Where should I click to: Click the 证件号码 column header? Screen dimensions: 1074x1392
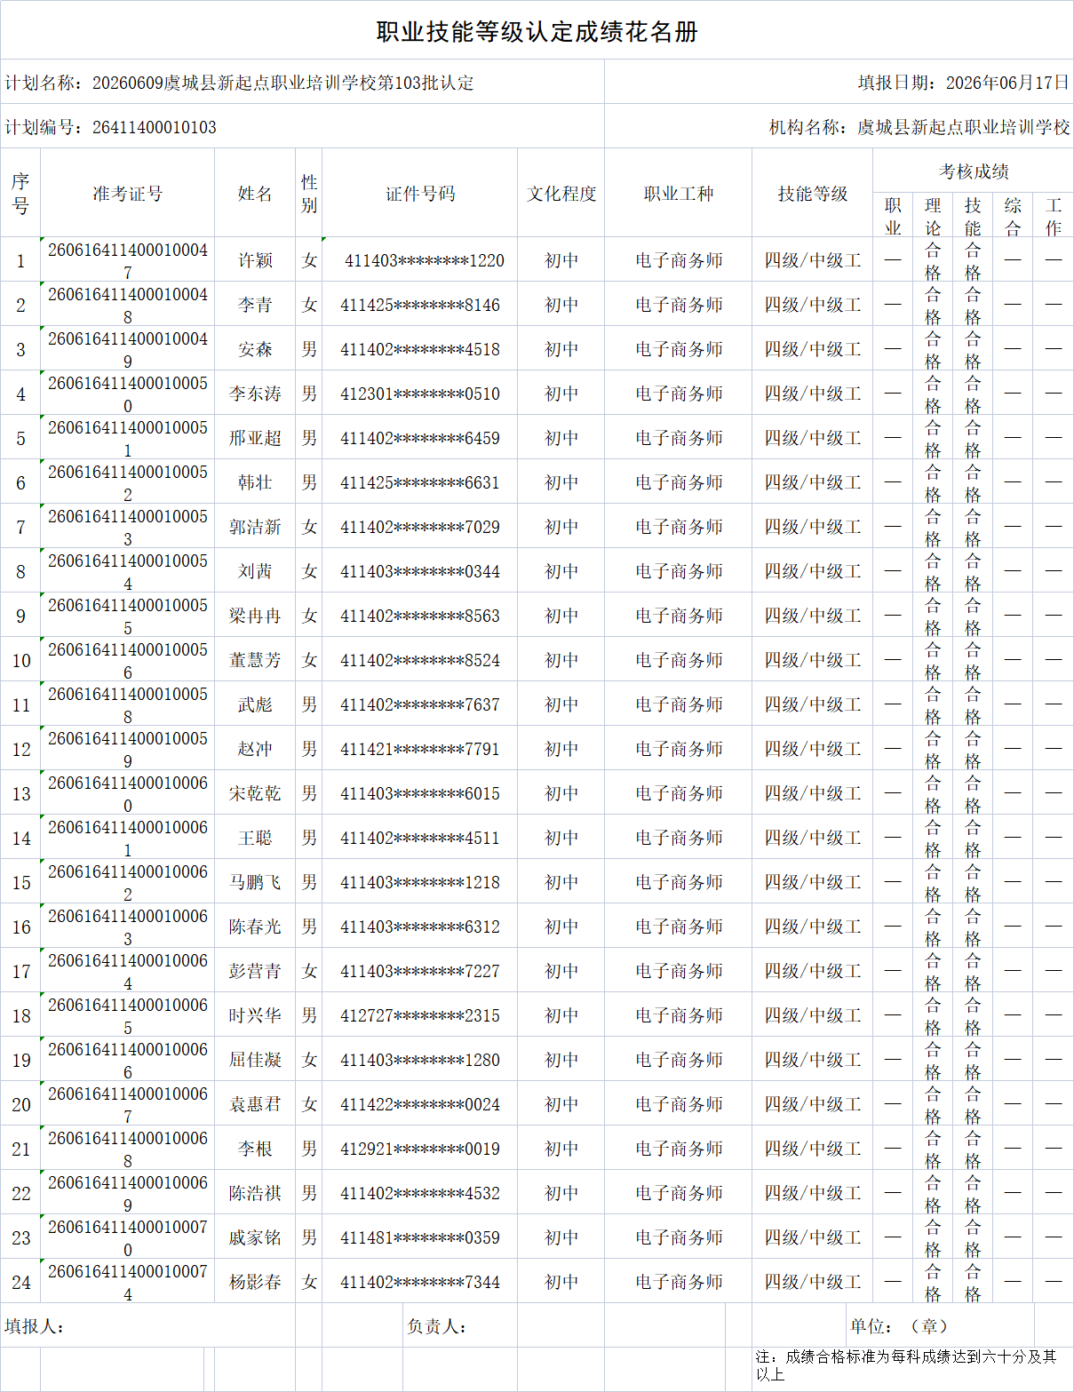pyautogui.click(x=420, y=194)
